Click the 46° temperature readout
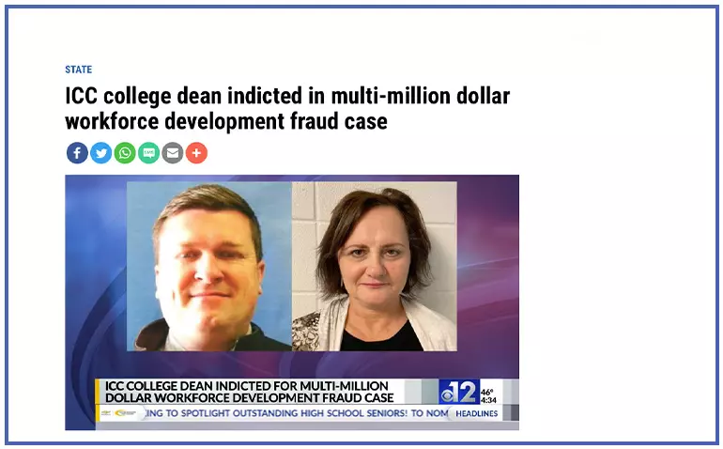Screen dimensions: 723x449 pyautogui.click(x=487, y=393)
